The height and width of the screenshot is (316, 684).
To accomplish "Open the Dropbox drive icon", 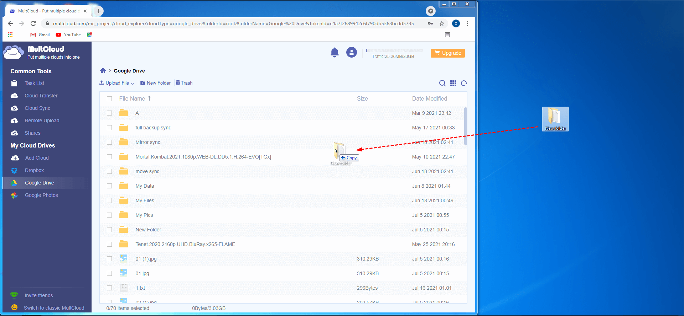I will pos(14,171).
